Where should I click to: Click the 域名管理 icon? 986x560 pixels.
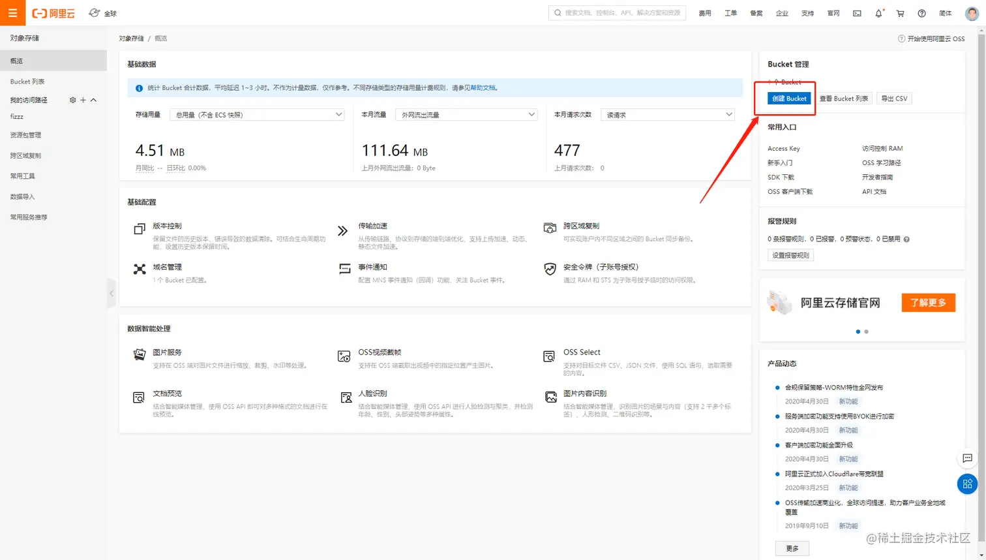point(140,269)
